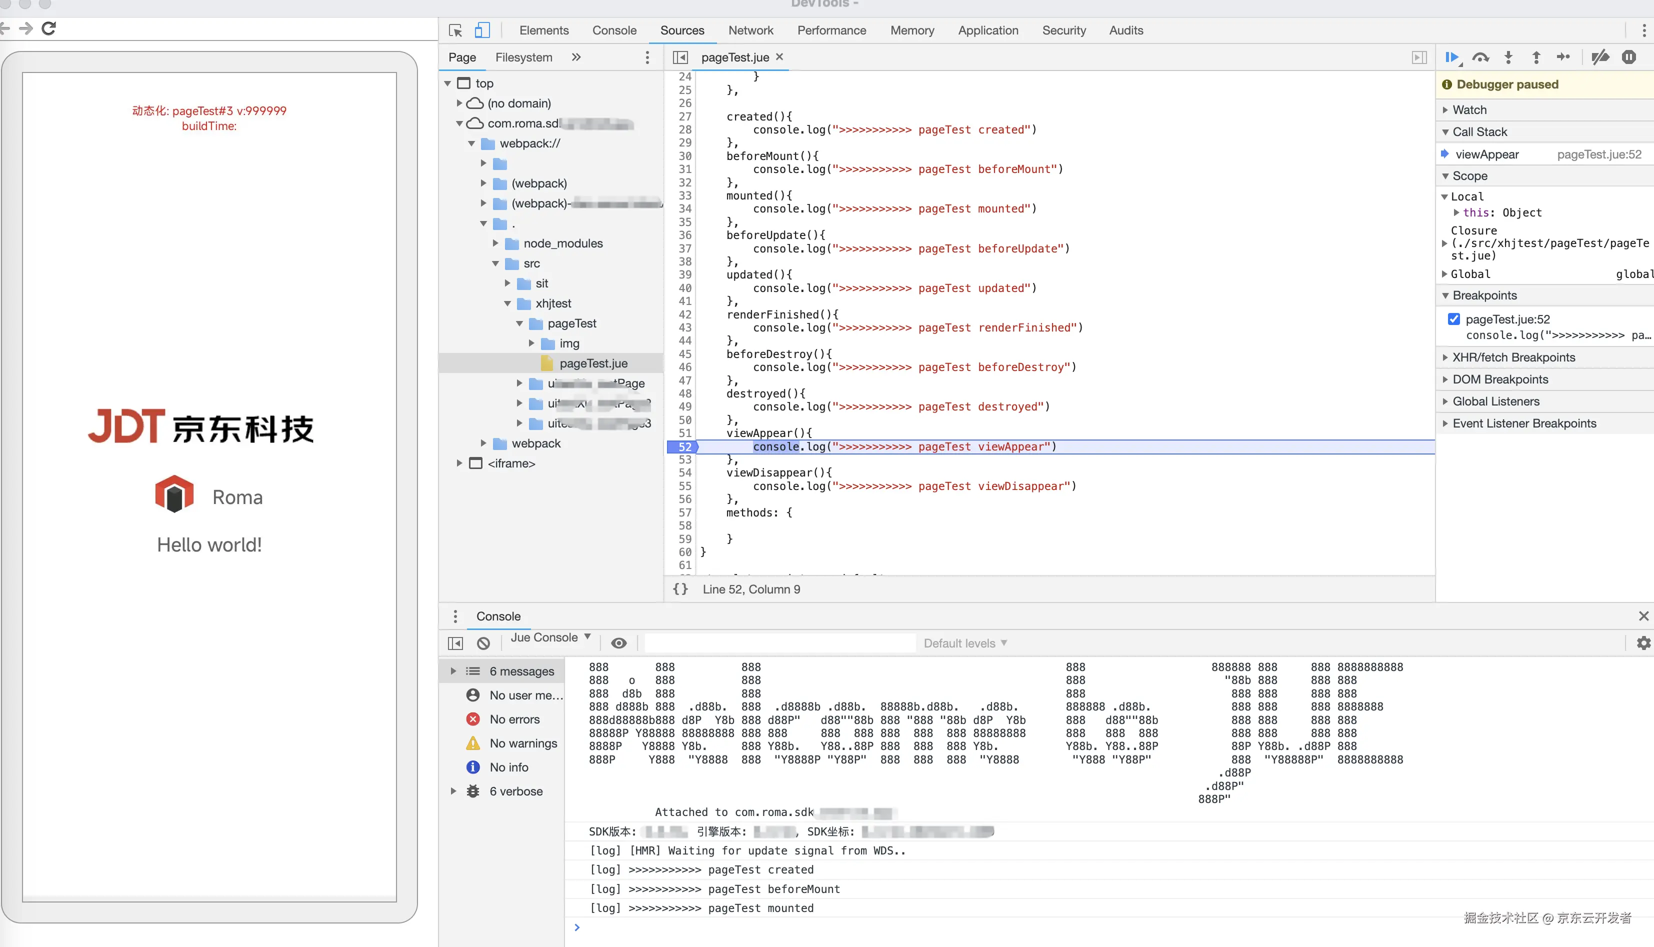Select pageTest.jue in file tree
The width and height of the screenshot is (1654, 947).
click(592, 363)
